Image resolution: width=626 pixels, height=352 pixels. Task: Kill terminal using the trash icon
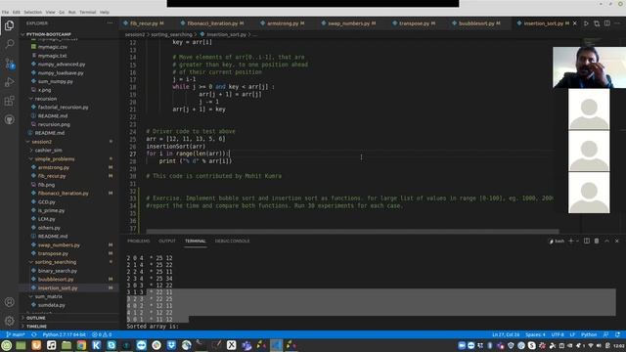597,242
